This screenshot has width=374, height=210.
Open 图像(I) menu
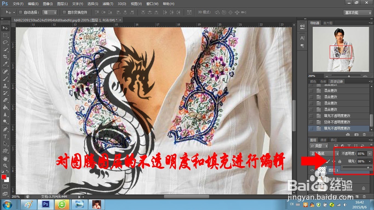click(x=48, y=4)
